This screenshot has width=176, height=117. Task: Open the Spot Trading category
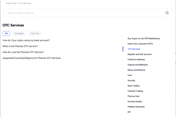click(133, 86)
